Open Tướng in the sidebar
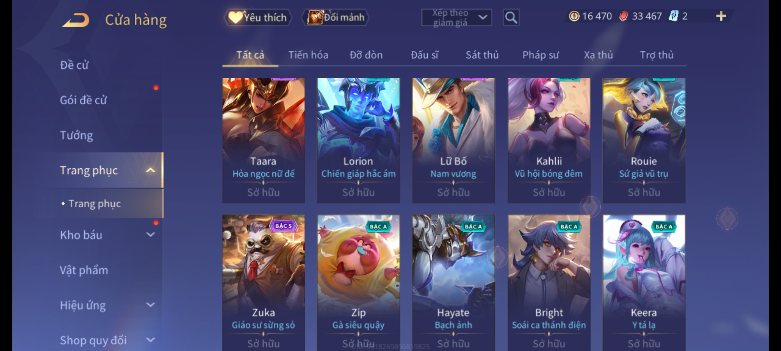This screenshot has height=351, width=781. click(76, 135)
